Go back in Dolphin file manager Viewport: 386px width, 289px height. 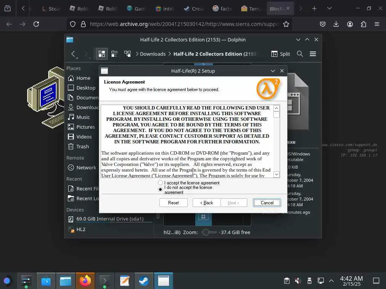(74, 54)
